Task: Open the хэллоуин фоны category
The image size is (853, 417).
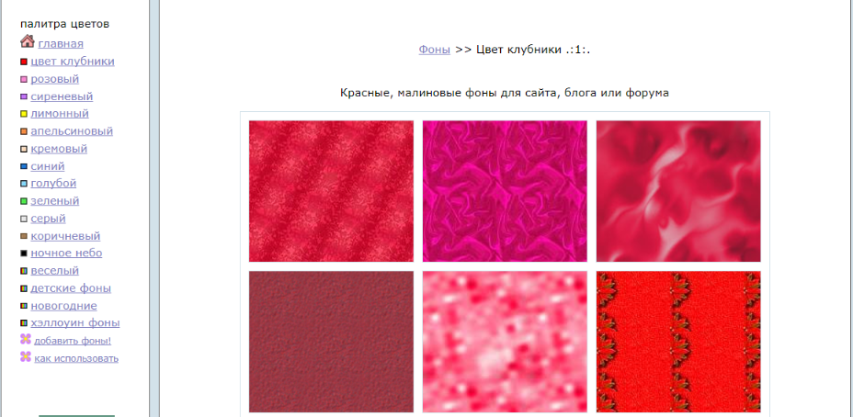Action: tap(75, 323)
